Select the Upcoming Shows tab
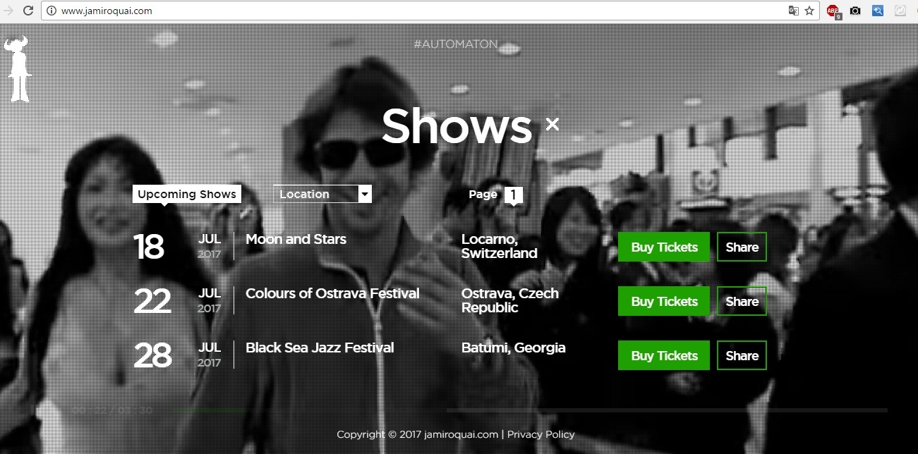This screenshot has width=918, height=454. (187, 194)
